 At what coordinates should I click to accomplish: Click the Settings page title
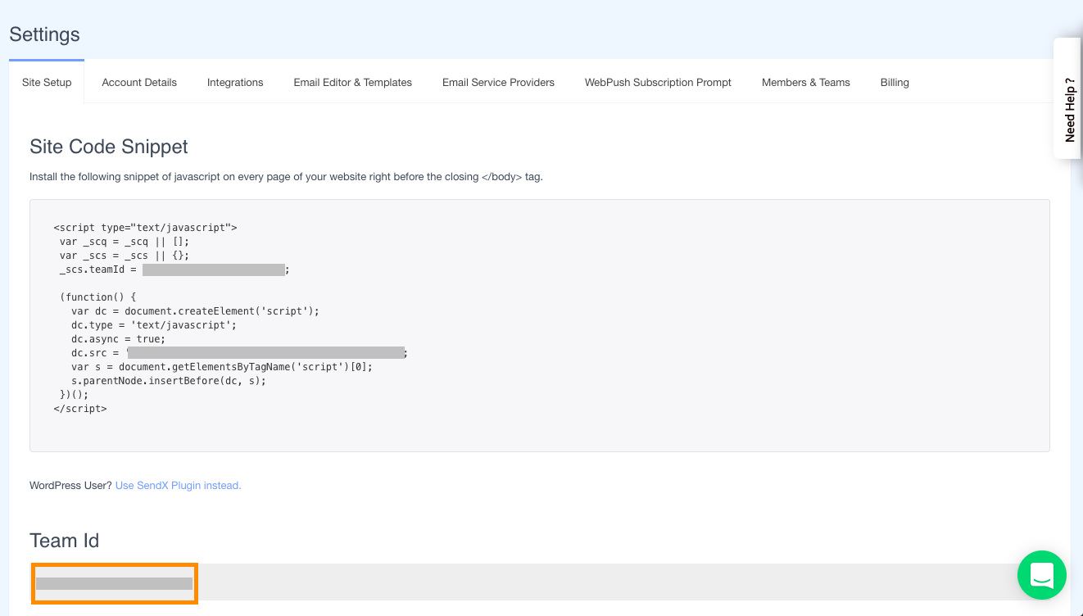point(44,34)
